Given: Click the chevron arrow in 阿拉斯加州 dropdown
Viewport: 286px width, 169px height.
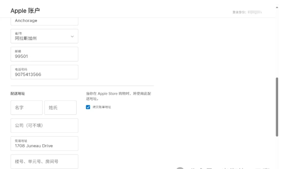Looking at the screenshot, I should click(72, 36).
